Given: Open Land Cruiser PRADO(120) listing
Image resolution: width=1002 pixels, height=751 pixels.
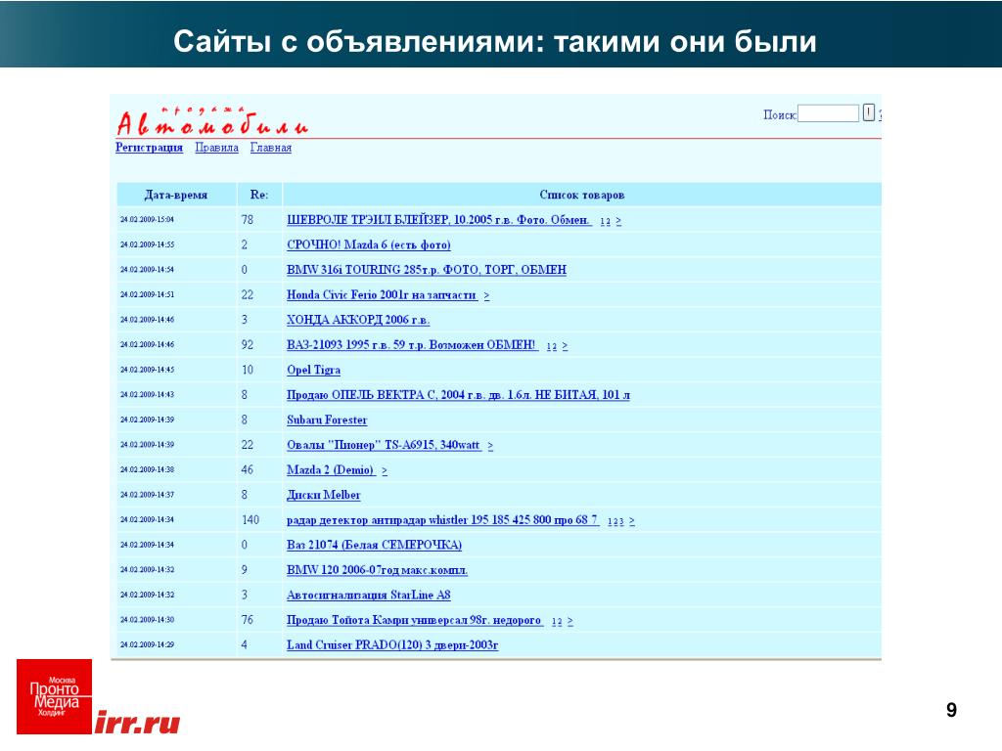Looking at the screenshot, I should coord(392,645).
